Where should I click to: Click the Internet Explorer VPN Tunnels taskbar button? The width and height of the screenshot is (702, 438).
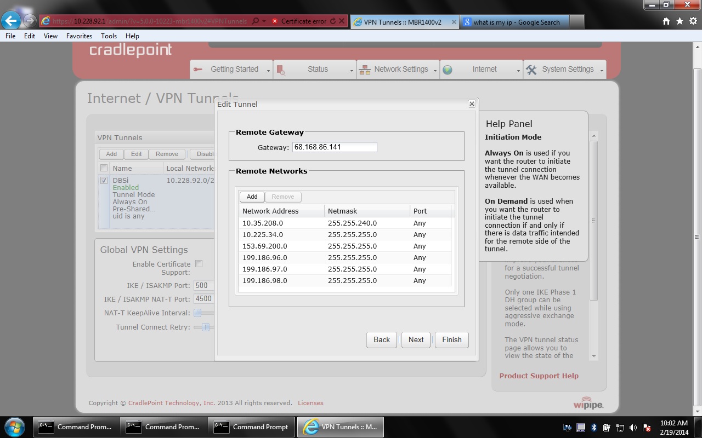[x=340, y=427]
